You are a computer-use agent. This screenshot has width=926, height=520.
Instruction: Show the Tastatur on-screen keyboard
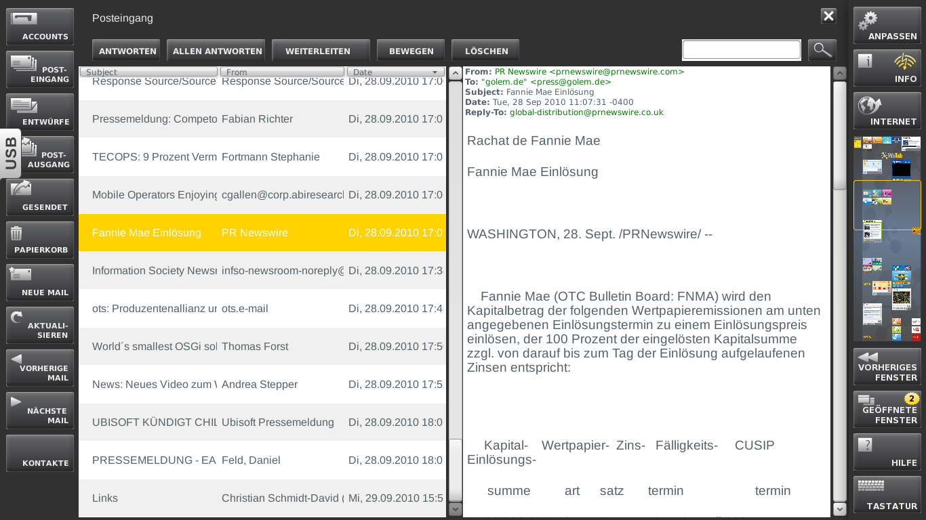point(887,495)
